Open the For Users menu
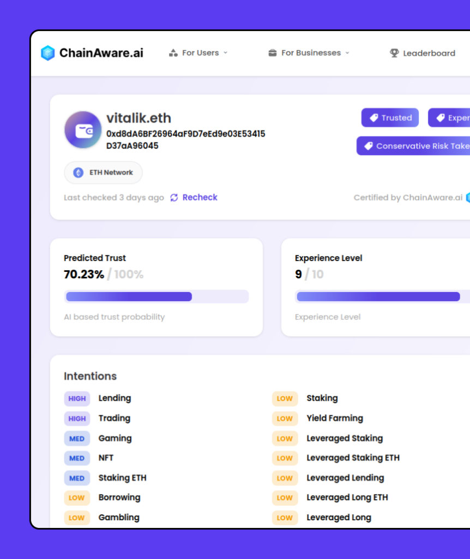Viewport: 470px width, 559px height. [x=198, y=53]
